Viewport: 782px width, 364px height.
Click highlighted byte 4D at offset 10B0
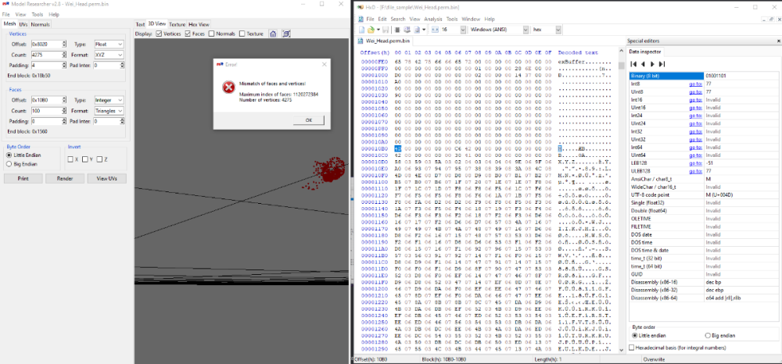pos(397,148)
